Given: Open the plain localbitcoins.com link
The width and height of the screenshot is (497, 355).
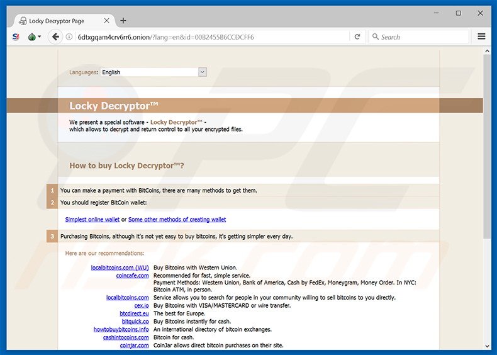Looking at the screenshot, I should (x=128, y=298).
